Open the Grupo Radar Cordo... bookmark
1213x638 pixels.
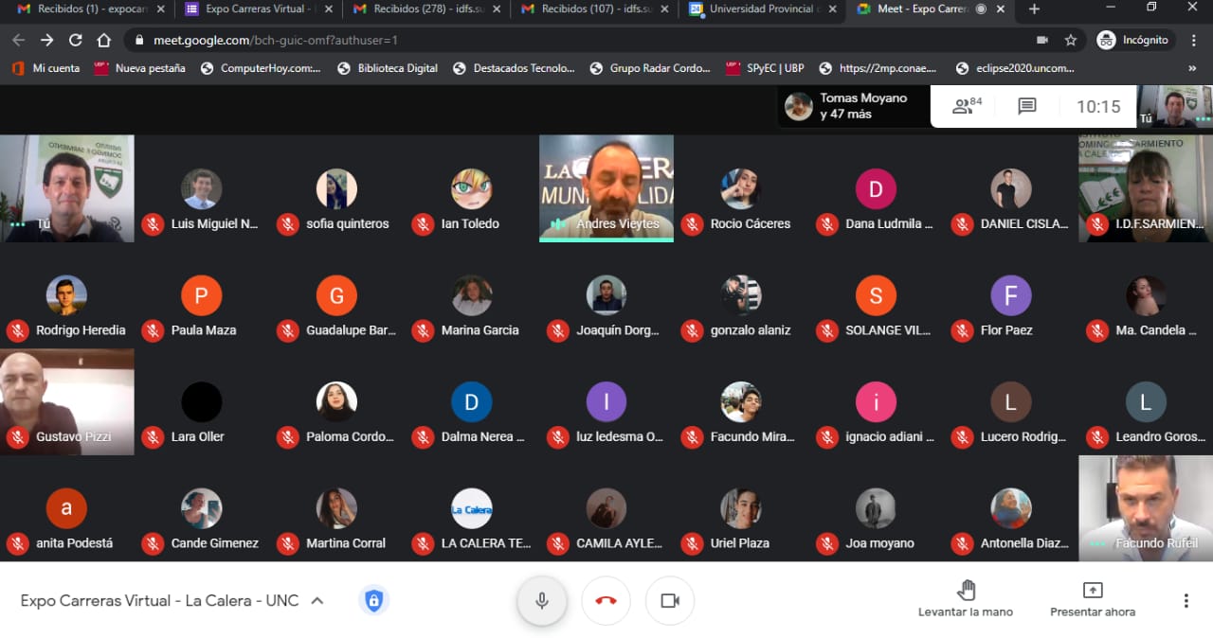[649, 68]
